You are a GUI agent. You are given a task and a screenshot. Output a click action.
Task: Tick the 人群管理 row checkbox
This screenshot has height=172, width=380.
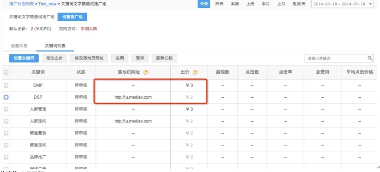point(6,109)
